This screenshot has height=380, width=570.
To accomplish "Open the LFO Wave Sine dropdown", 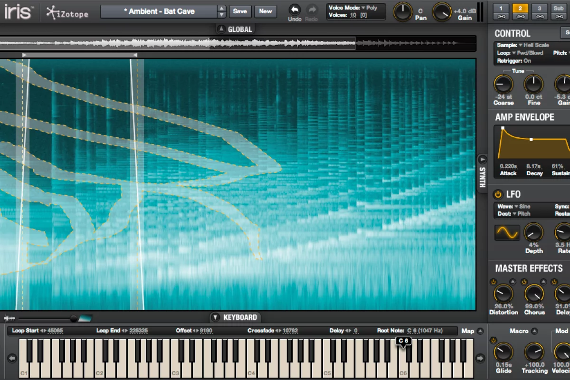I will pos(522,207).
